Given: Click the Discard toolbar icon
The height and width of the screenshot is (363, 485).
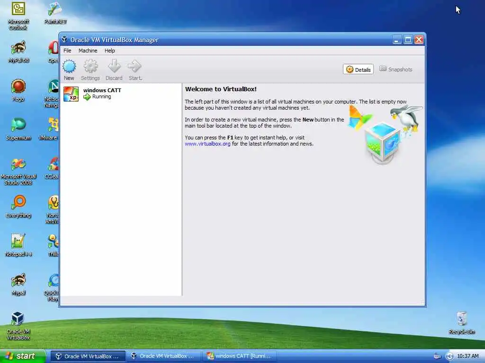Looking at the screenshot, I should click(114, 66).
